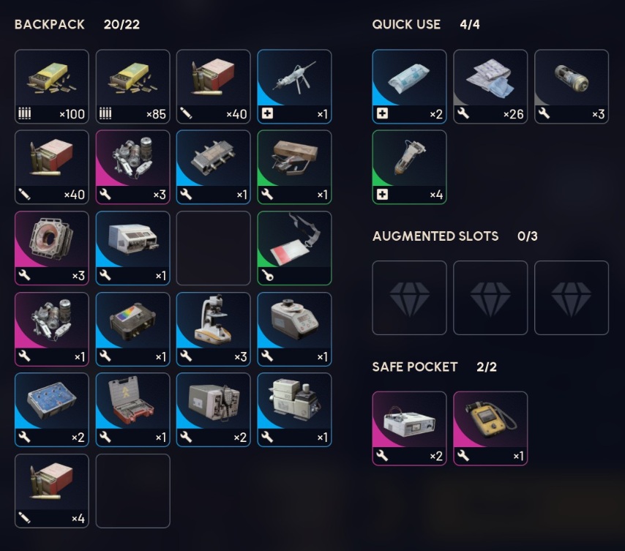
Task: Select the bandage roll in Quick Use
Action: [409, 86]
